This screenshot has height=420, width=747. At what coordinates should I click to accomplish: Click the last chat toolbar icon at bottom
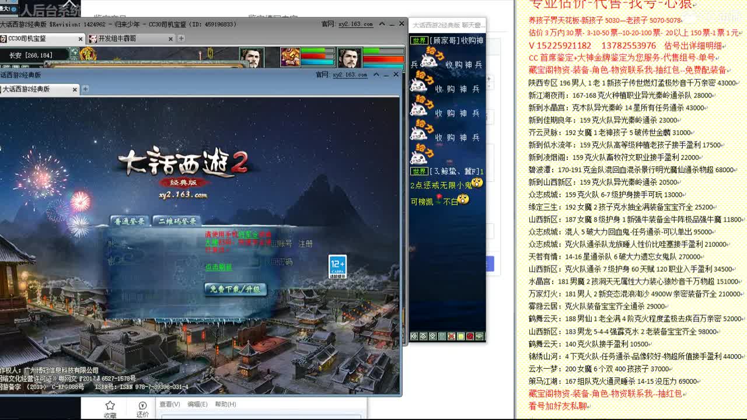479,337
